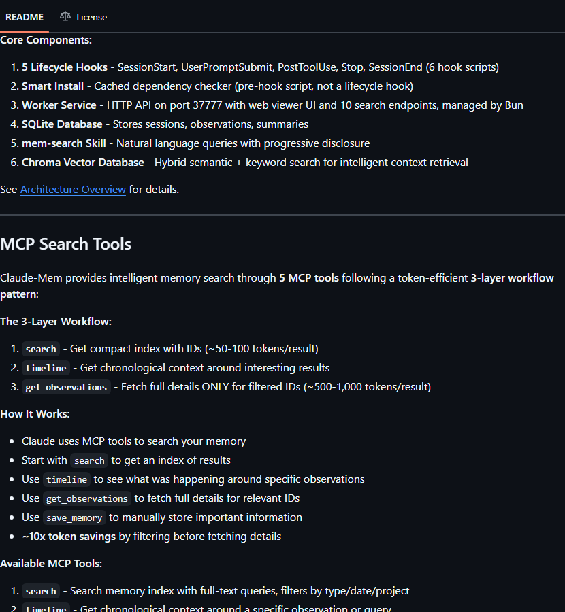Viewport: 565px width, 612px height.
Task: Click the search code tag in 3-Layer Workflow
Action: pyautogui.click(x=41, y=349)
